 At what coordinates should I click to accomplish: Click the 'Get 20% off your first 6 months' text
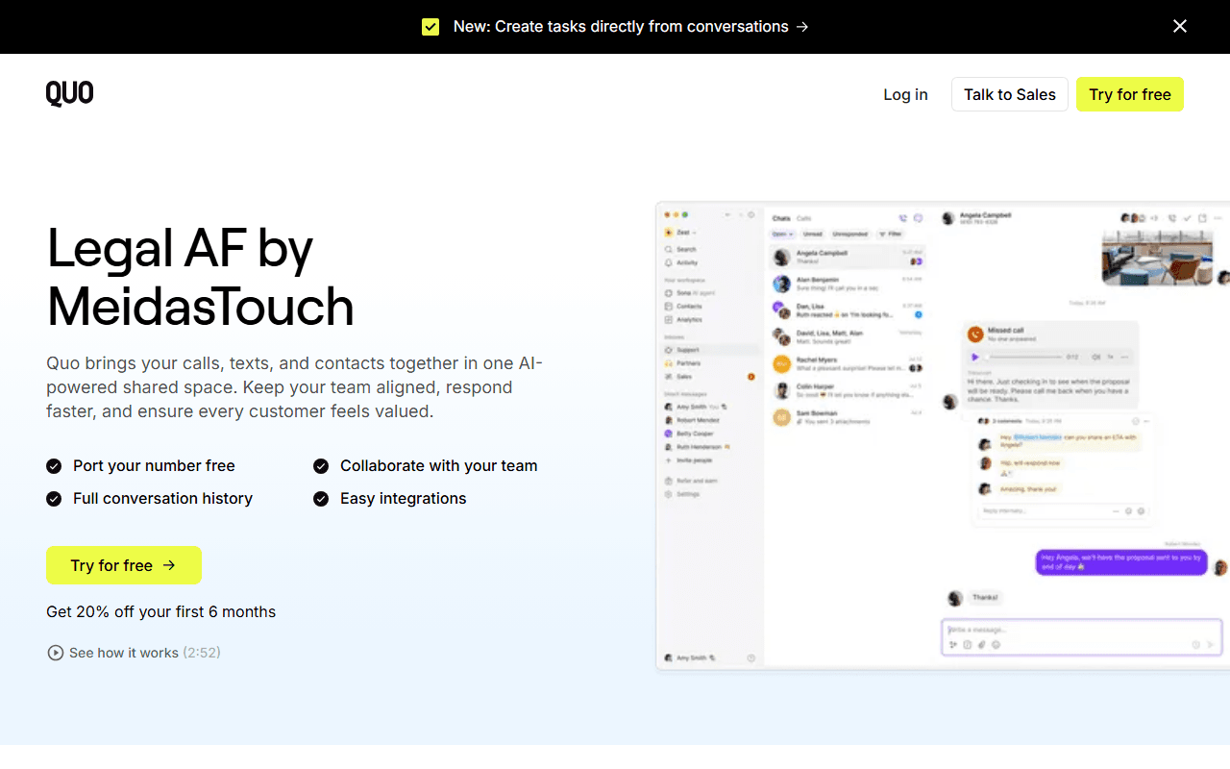tap(160, 611)
